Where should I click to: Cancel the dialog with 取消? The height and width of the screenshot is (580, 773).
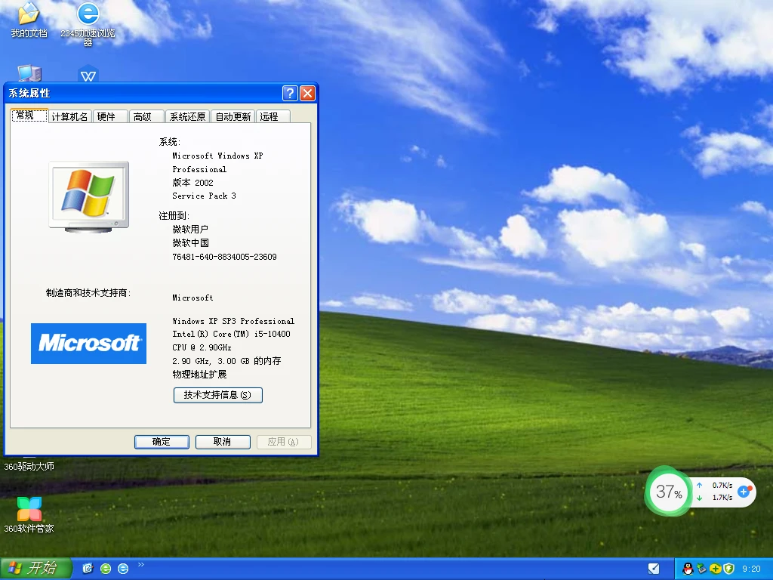click(223, 442)
